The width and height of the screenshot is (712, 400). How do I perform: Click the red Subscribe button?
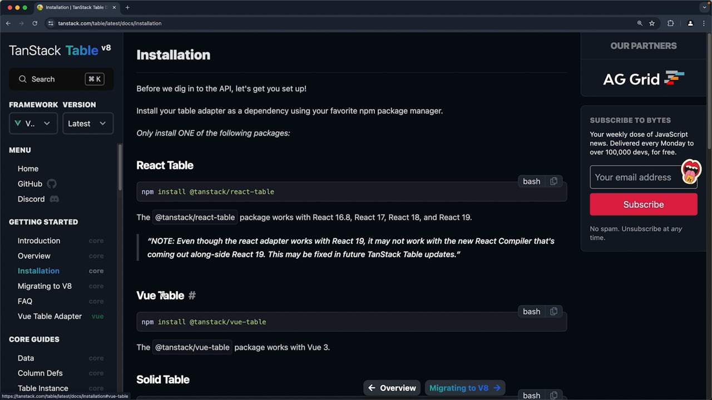(644, 204)
